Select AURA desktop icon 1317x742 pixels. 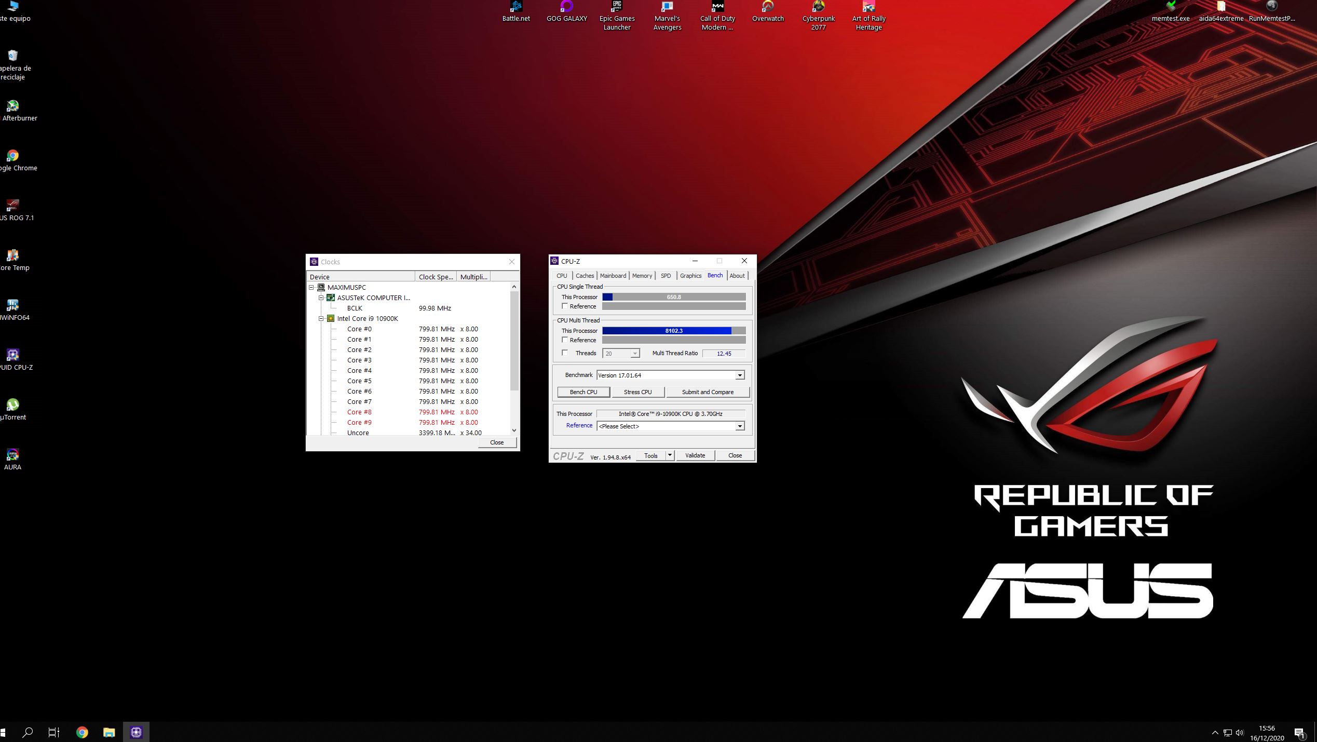[x=12, y=460]
